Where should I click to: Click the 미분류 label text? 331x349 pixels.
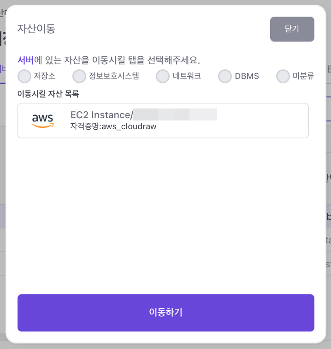tap(303, 76)
